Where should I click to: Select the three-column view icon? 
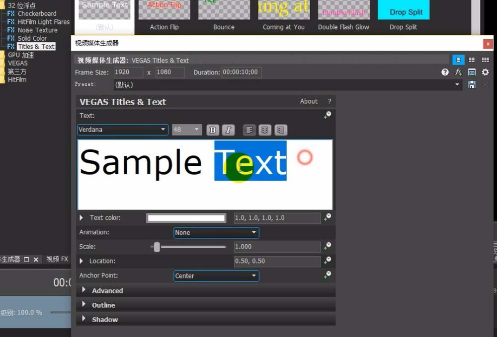pos(485,60)
